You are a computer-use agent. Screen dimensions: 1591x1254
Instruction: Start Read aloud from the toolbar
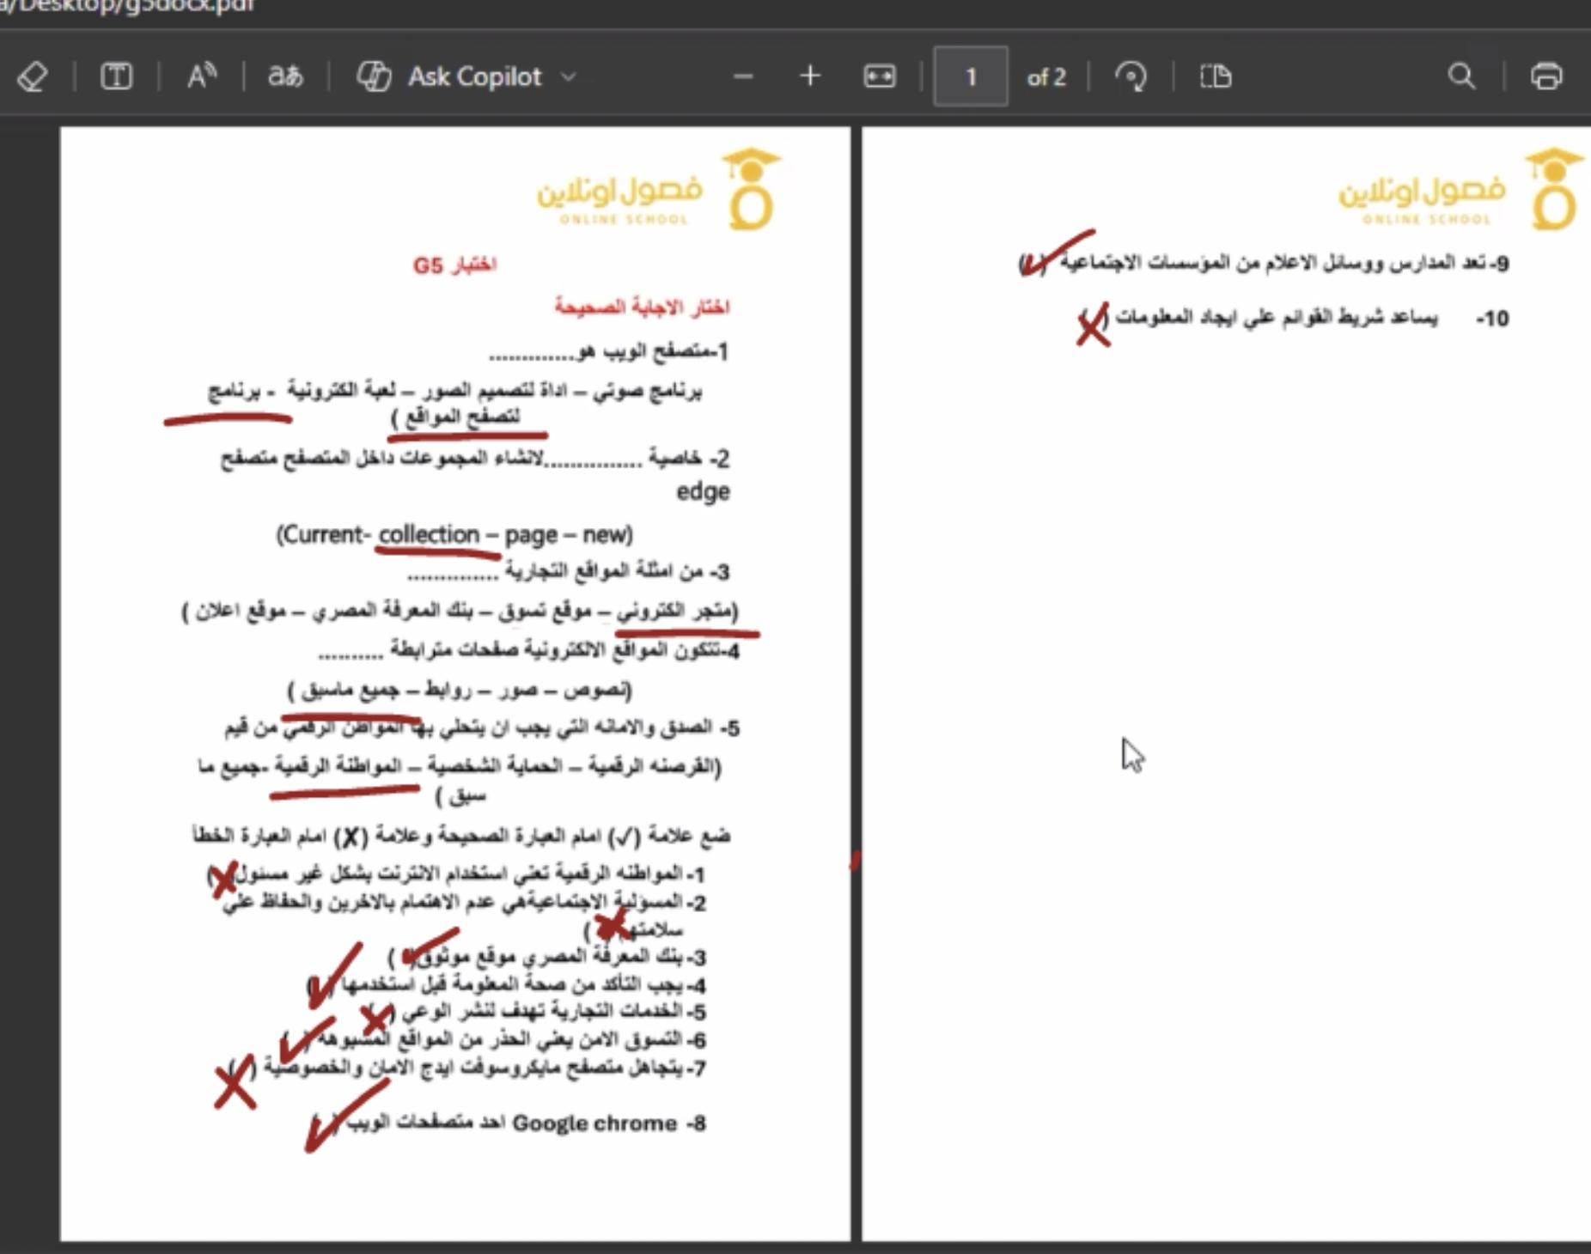tap(202, 76)
